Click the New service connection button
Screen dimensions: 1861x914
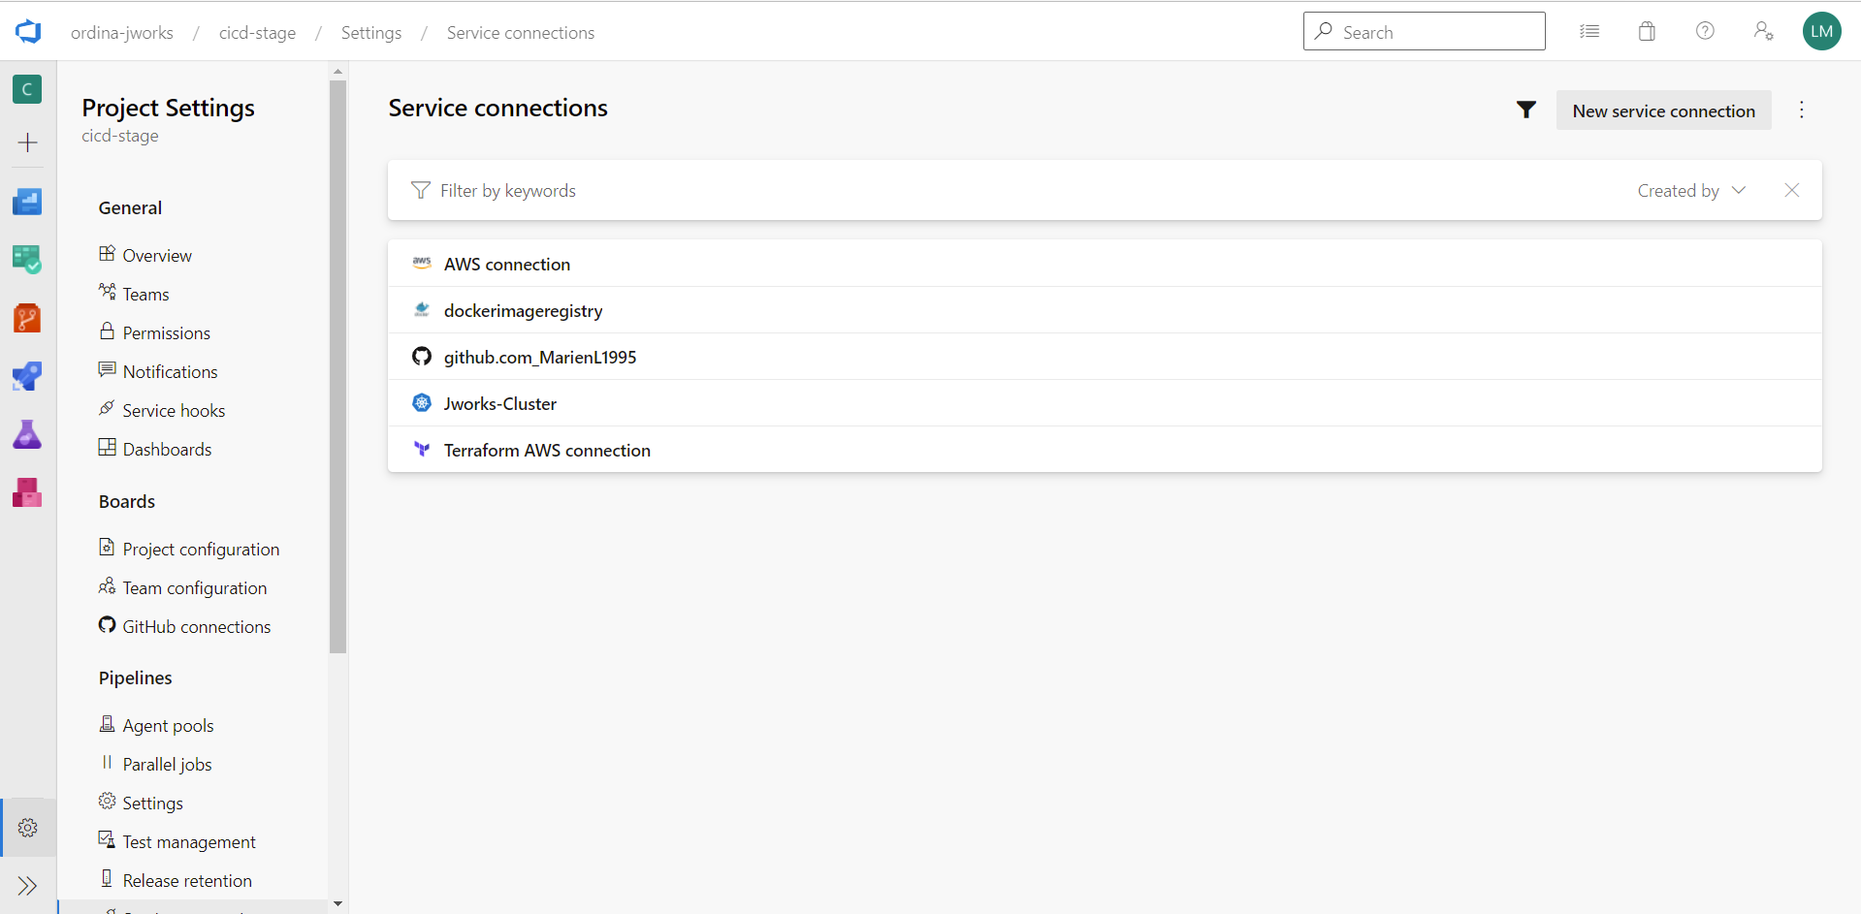click(1663, 110)
